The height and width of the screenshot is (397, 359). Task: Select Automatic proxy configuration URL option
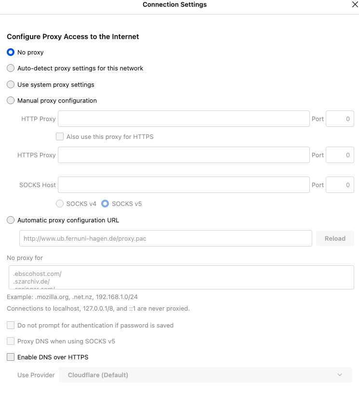[x=11, y=220]
